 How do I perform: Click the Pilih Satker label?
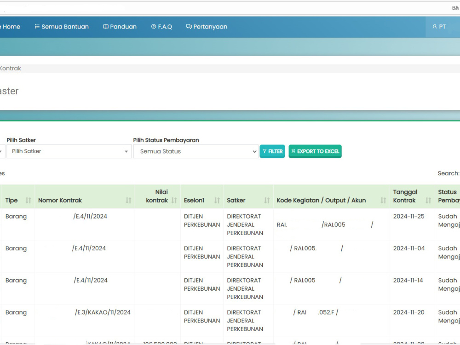[21, 140]
